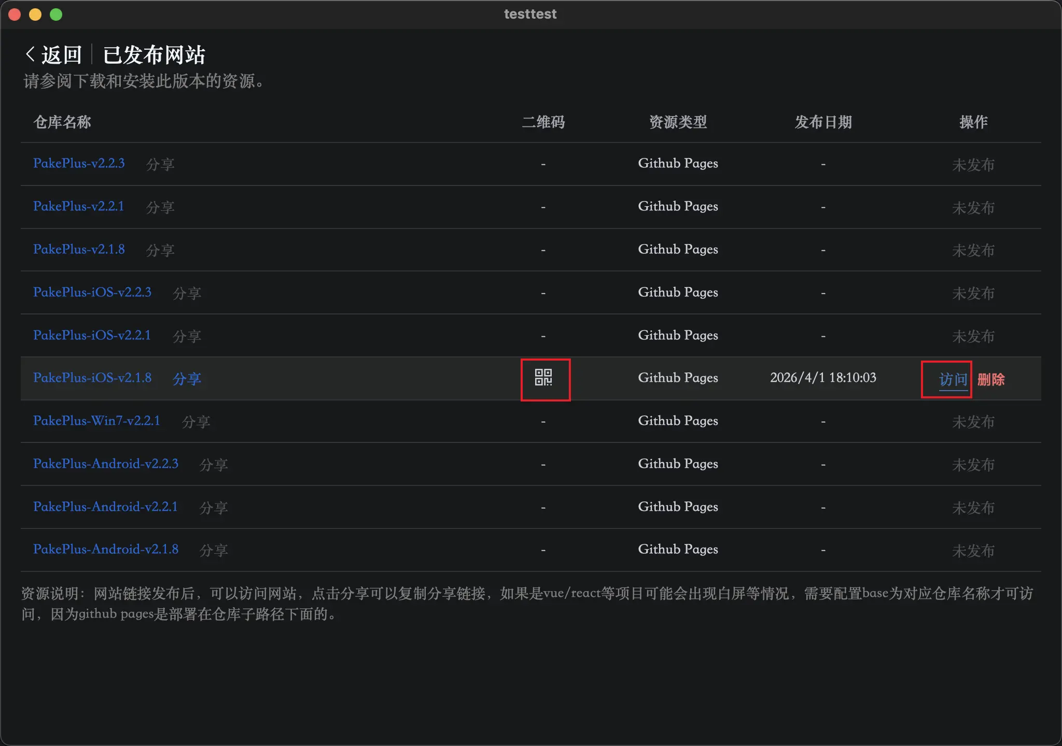Click 分享 next to PakePlus-iOS-v2.1.8
Screen dimensions: 1062x746
[187, 379]
